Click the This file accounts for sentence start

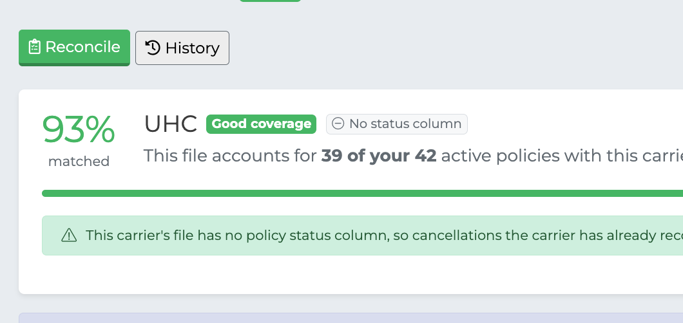click(x=231, y=156)
